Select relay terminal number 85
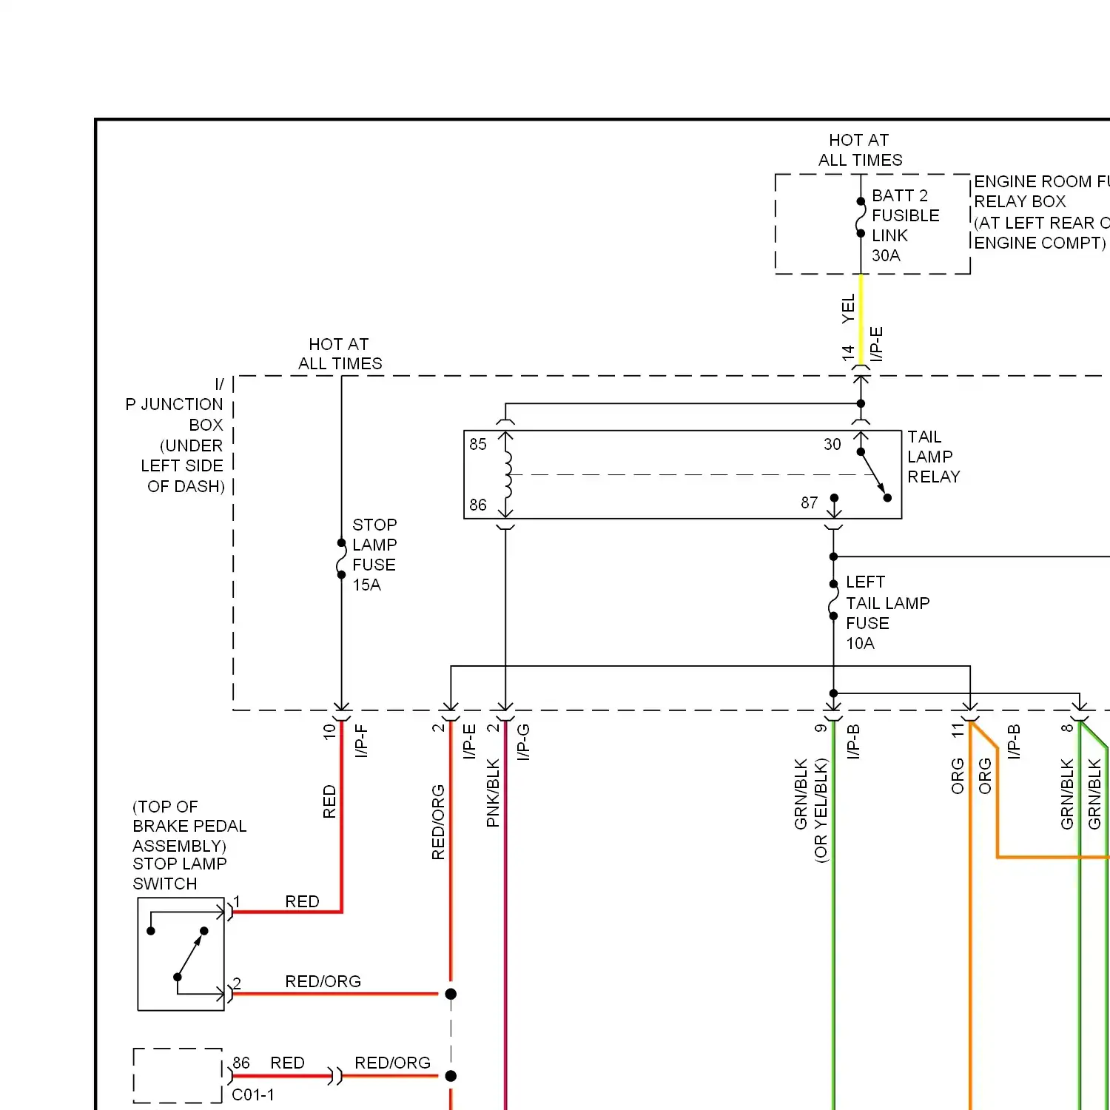 pos(478,444)
